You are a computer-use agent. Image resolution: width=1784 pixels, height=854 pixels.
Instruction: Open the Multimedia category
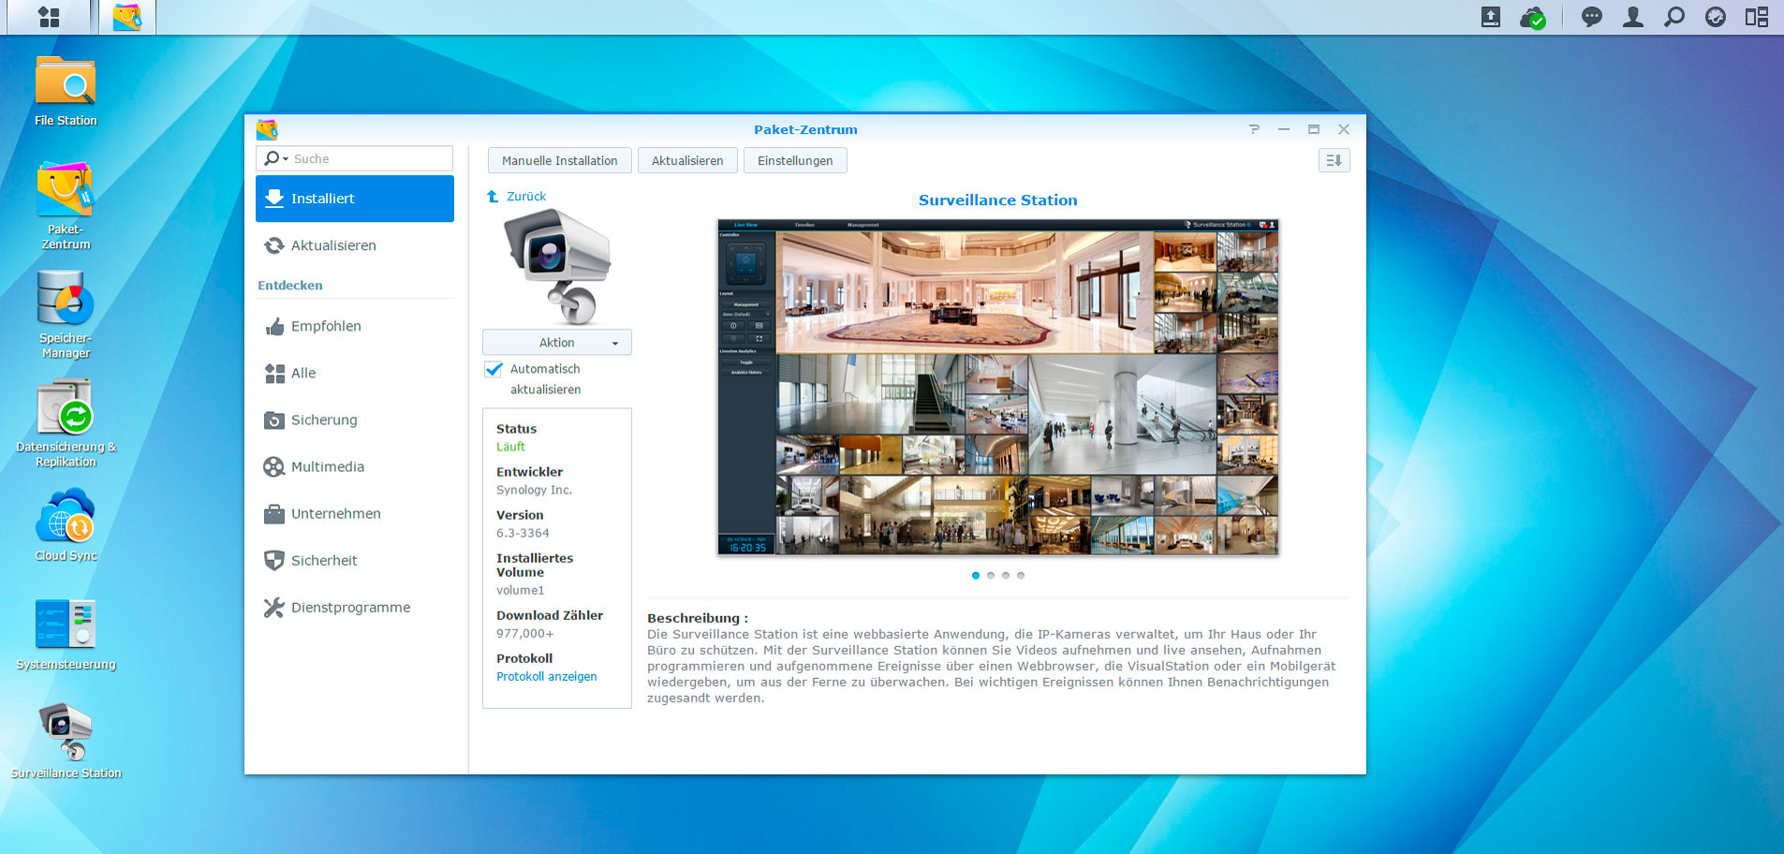pyautogui.click(x=355, y=466)
